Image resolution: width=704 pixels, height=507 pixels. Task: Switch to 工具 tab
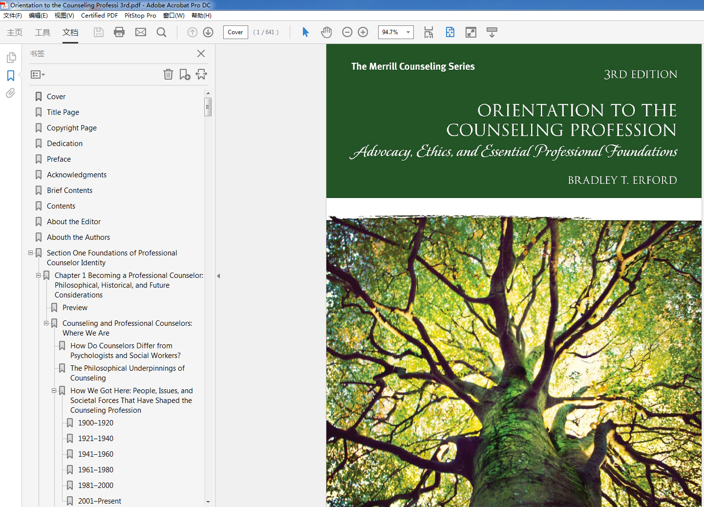(43, 32)
